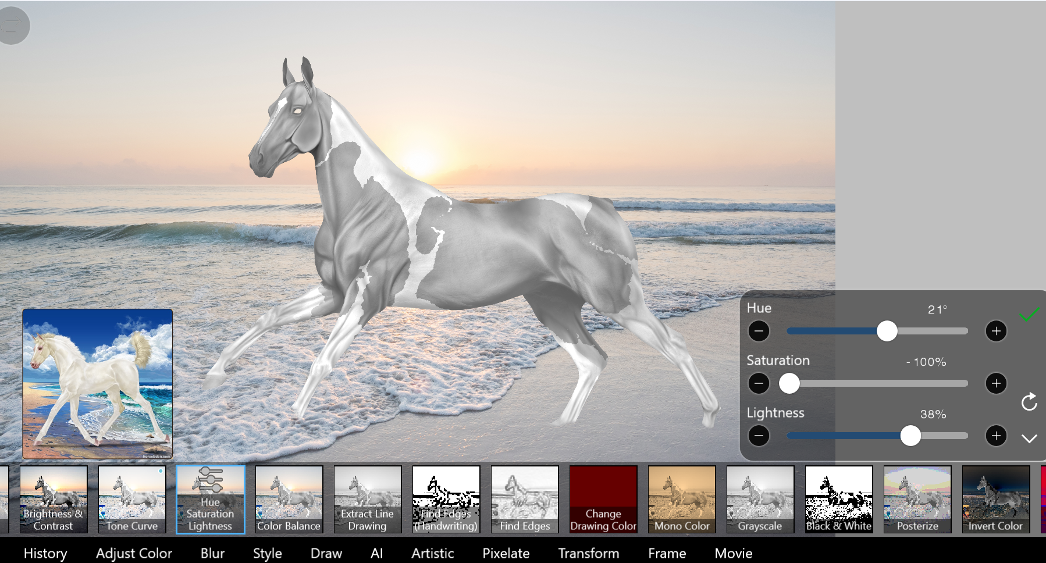Select the Brightness & Contrast filter
Viewport: 1046px width, 563px height.
pyautogui.click(x=54, y=499)
